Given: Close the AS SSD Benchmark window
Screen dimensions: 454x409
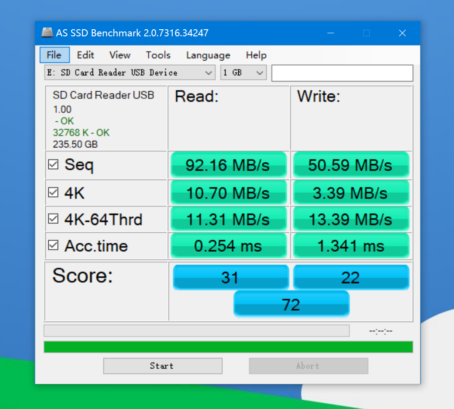Looking at the screenshot, I should (402, 33).
